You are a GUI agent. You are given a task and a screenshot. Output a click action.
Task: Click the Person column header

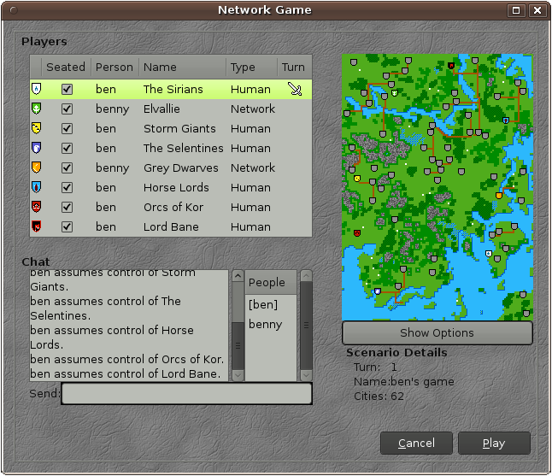[x=114, y=67]
